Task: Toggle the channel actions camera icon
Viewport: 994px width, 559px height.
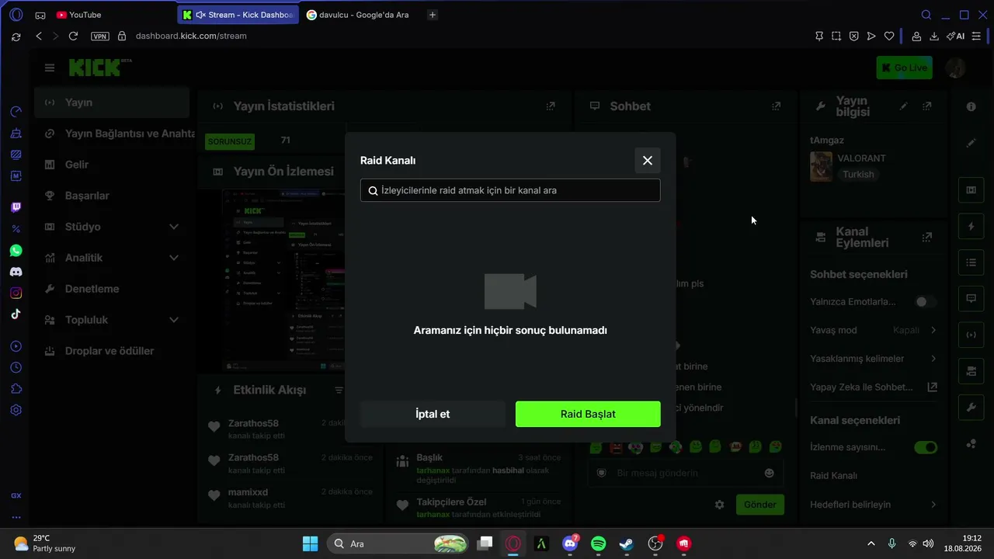Action: click(971, 371)
